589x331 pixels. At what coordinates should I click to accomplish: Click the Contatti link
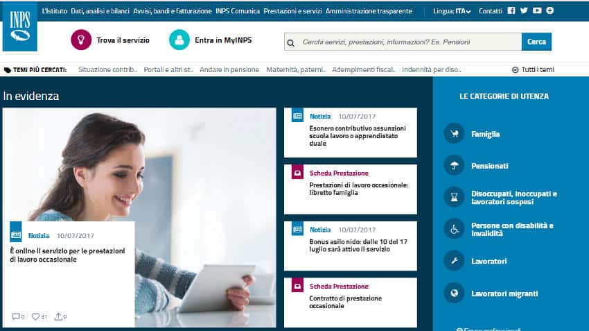[x=490, y=11]
